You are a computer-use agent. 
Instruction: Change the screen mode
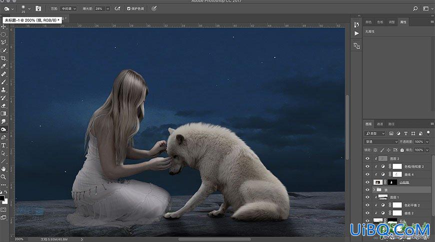click(x=3, y=217)
